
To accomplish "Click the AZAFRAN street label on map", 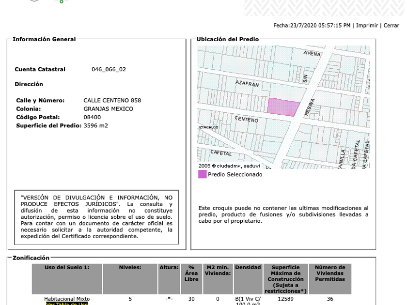I will click(x=247, y=83).
